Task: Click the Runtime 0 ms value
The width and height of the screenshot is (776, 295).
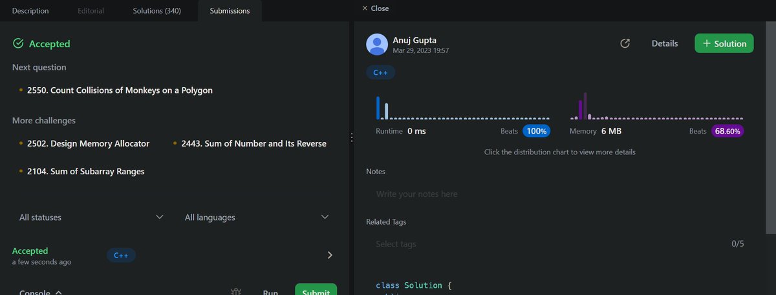Action: pos(416,131)
